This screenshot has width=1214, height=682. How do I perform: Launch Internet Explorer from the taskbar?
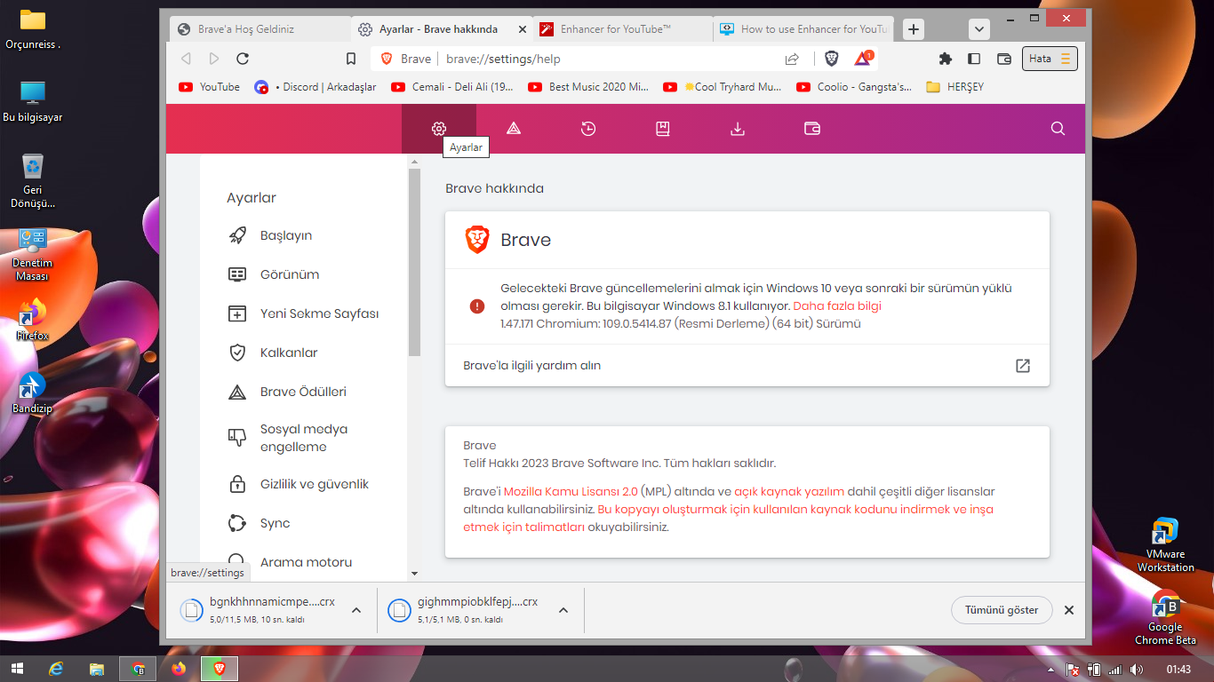tap(57, 669)
